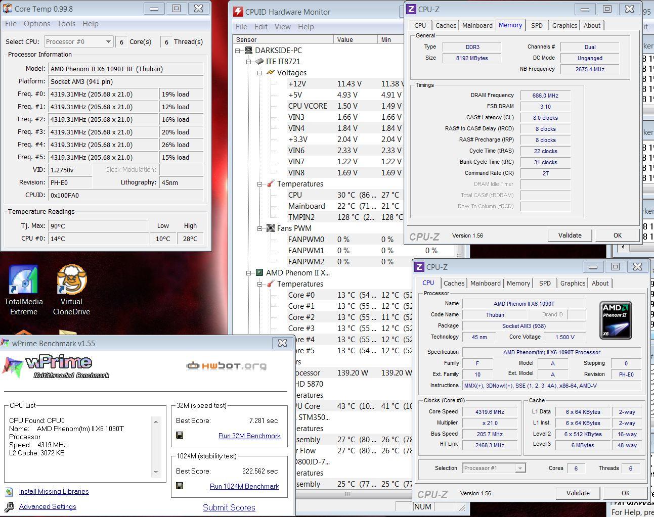Click the hwbot.org logo in wPrime

226,365
